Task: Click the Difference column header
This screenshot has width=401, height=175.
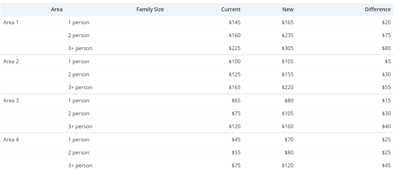Action: click(x=378, y=9)
